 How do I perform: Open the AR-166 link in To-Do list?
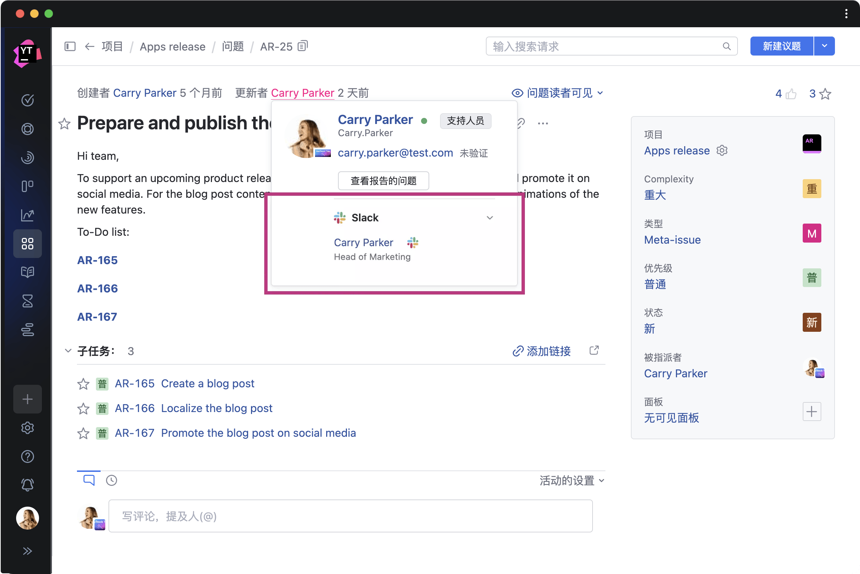pos(97,288)
